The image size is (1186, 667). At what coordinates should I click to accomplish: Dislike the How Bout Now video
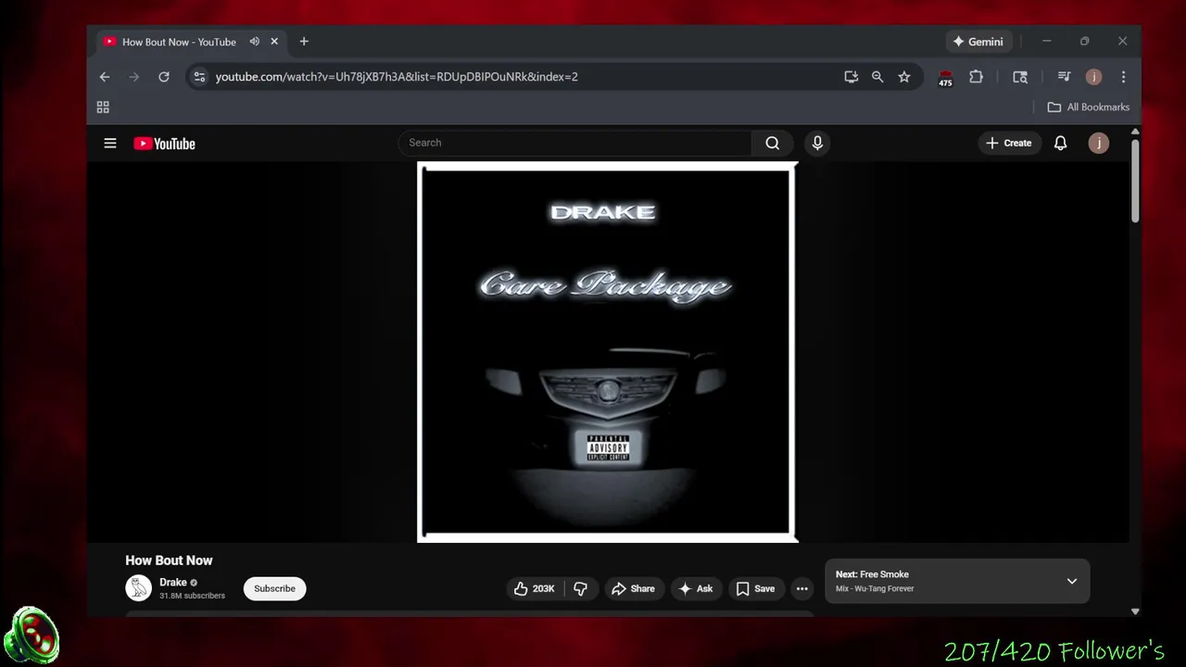click(x=580, y=588)
